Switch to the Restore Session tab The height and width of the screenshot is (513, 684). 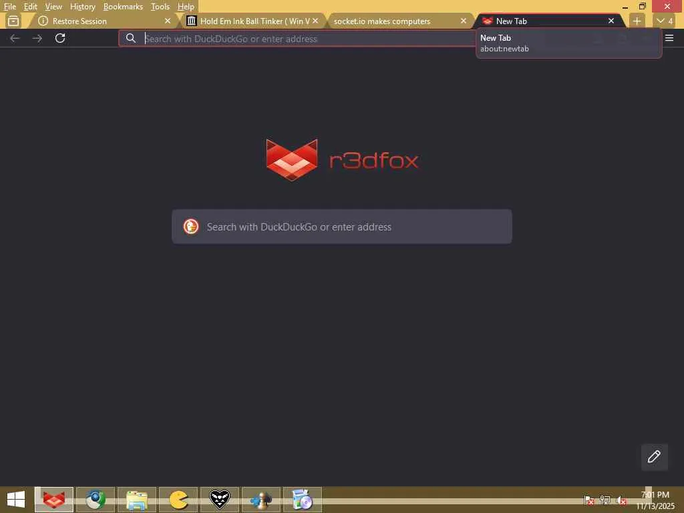104,21
